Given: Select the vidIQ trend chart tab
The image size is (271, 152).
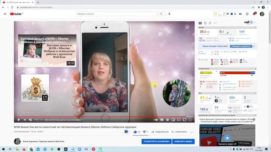Looking at the screenshot, I should [215, 23].
